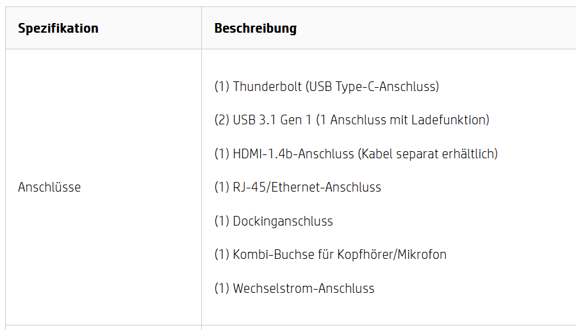Select the Anschlüsse row label
Image resolution: width=576 pixels, height=330 pixels.
coord(49,187)
